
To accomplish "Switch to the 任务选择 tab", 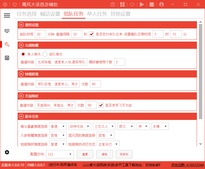I will click(27, 14).
